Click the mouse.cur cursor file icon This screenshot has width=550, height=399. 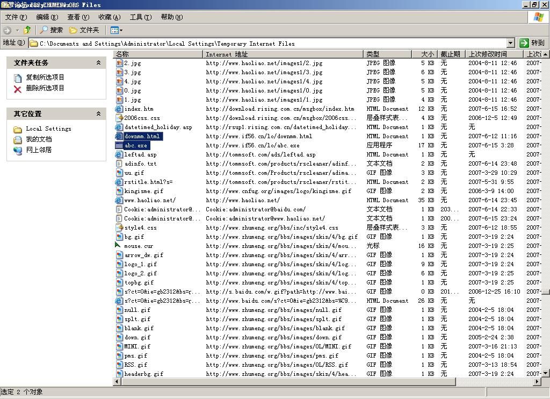pyautogui.click(x=118, y=245)
